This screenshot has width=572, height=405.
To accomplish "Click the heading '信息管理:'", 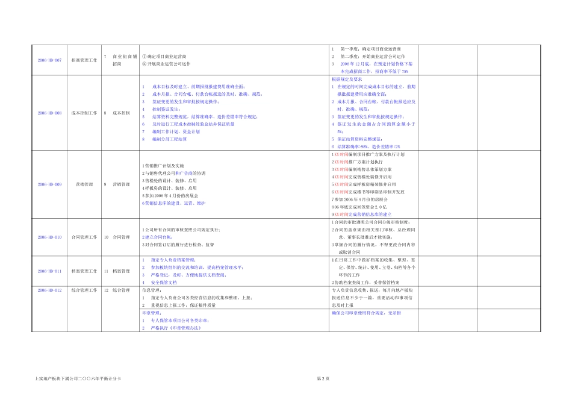I will [152, 290].
